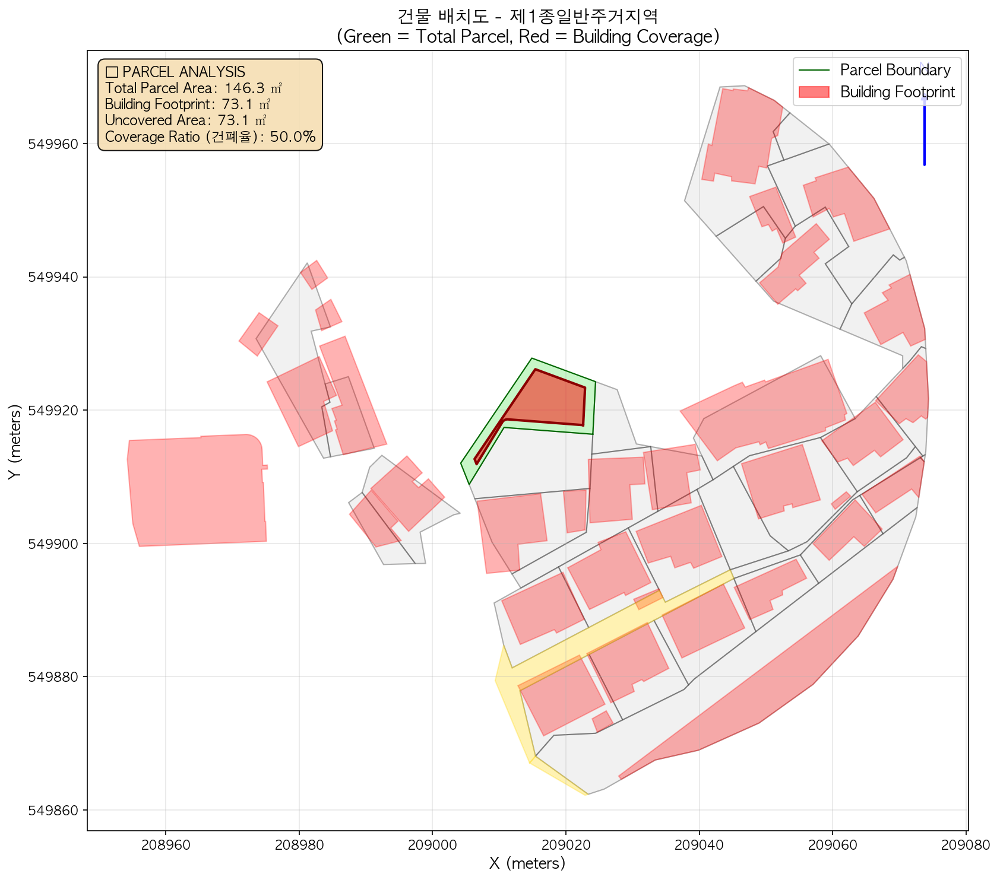The image size is (1000, 880).
Task: Click the Y (meters) axis label
Action: tap(15, 440)
